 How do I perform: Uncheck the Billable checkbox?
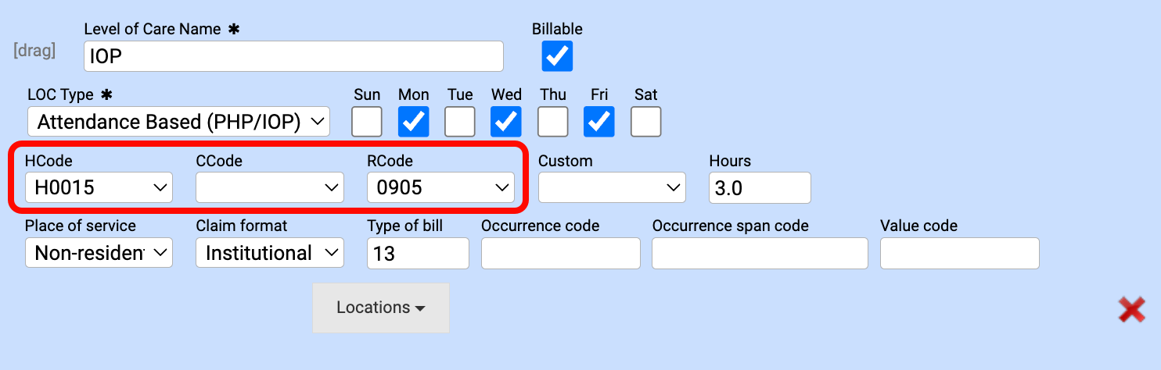(557, 56)
